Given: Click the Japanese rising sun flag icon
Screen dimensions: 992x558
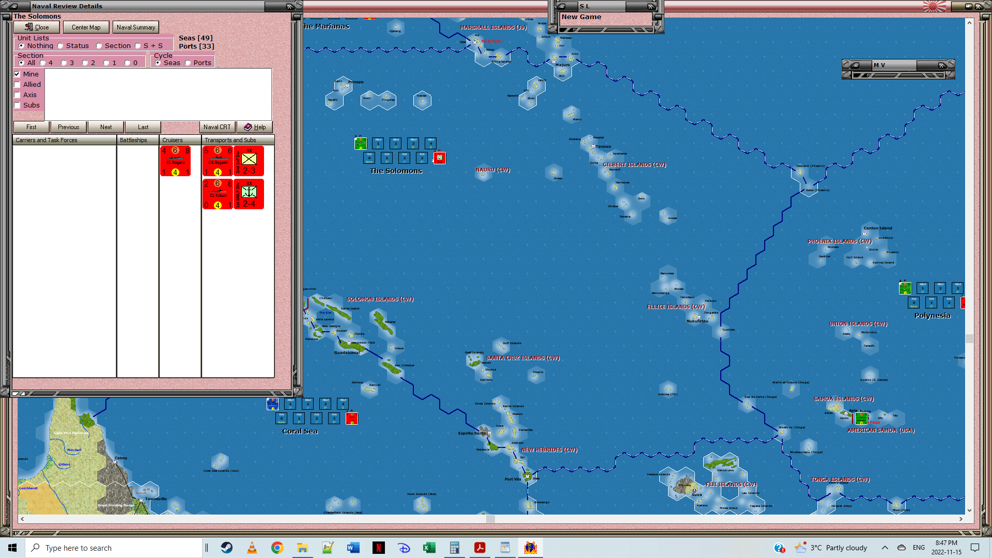Looking at the screenshot, I should pos(934,6).
